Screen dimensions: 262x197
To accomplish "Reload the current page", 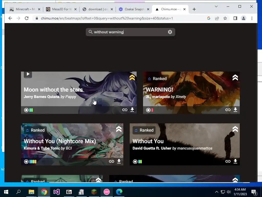I will [x=27, y=18].
